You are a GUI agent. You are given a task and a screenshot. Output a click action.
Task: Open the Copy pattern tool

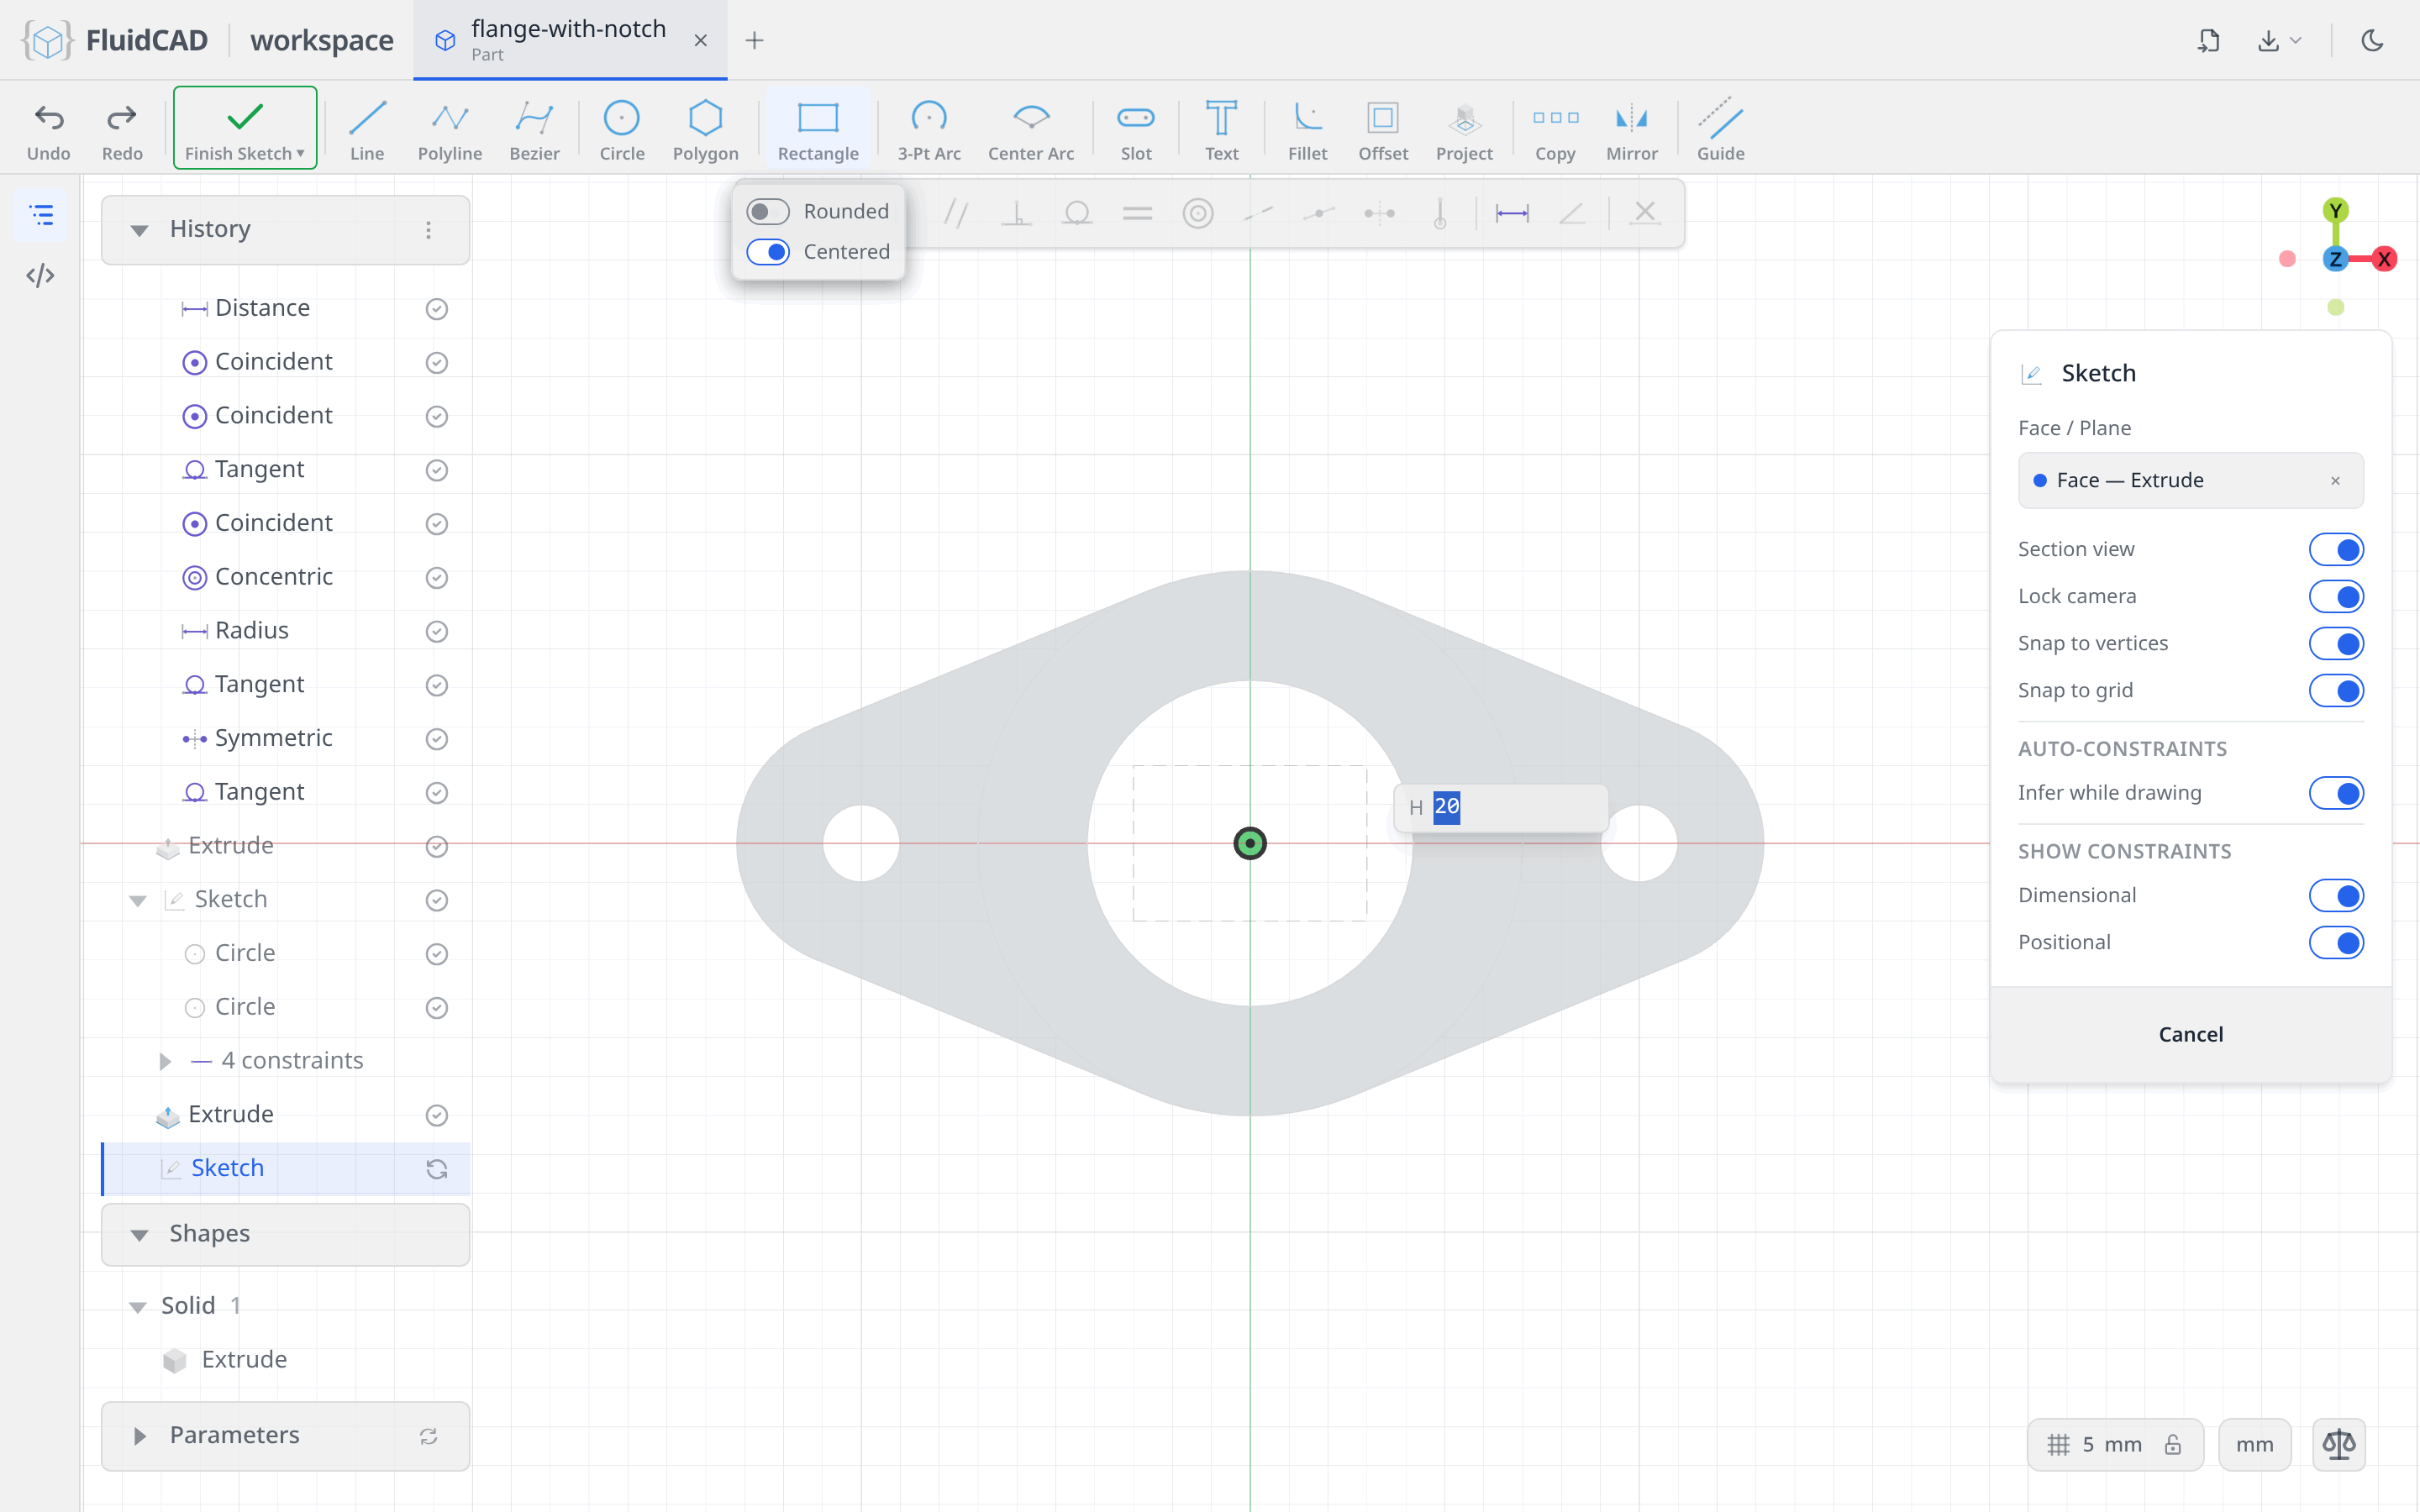1555,130
